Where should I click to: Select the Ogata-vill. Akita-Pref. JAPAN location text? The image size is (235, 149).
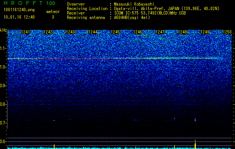coord(166,9)
